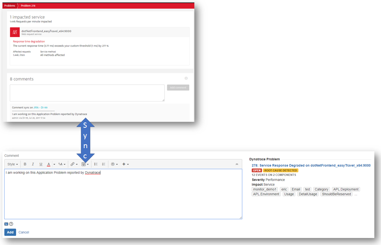Select the ShouldBeReserved tag
This screenshot has height=245, width=381.
point(336,194)
